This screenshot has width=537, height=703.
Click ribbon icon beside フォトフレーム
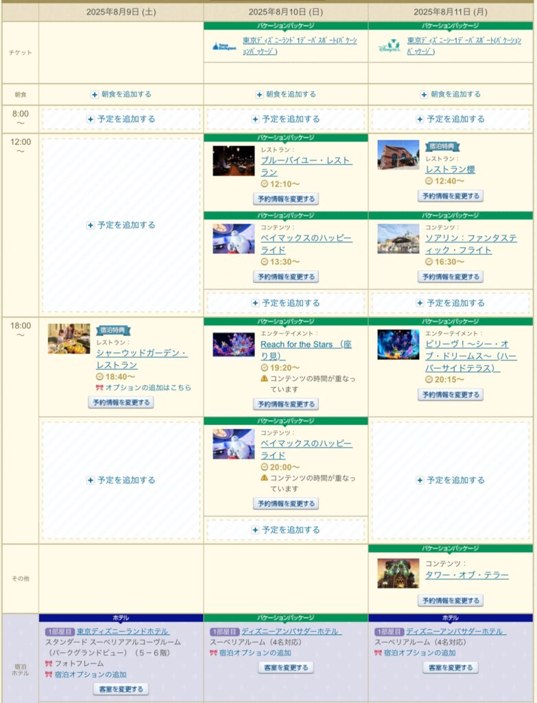coord(49,664)
